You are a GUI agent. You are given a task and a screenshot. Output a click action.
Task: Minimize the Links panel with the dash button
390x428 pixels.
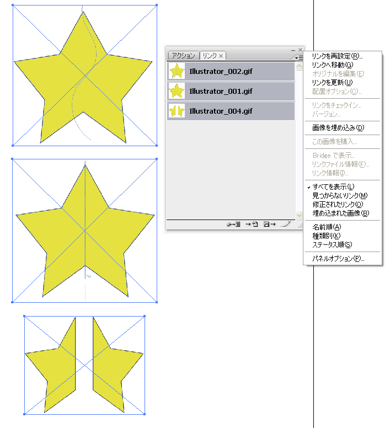point(293,50)
